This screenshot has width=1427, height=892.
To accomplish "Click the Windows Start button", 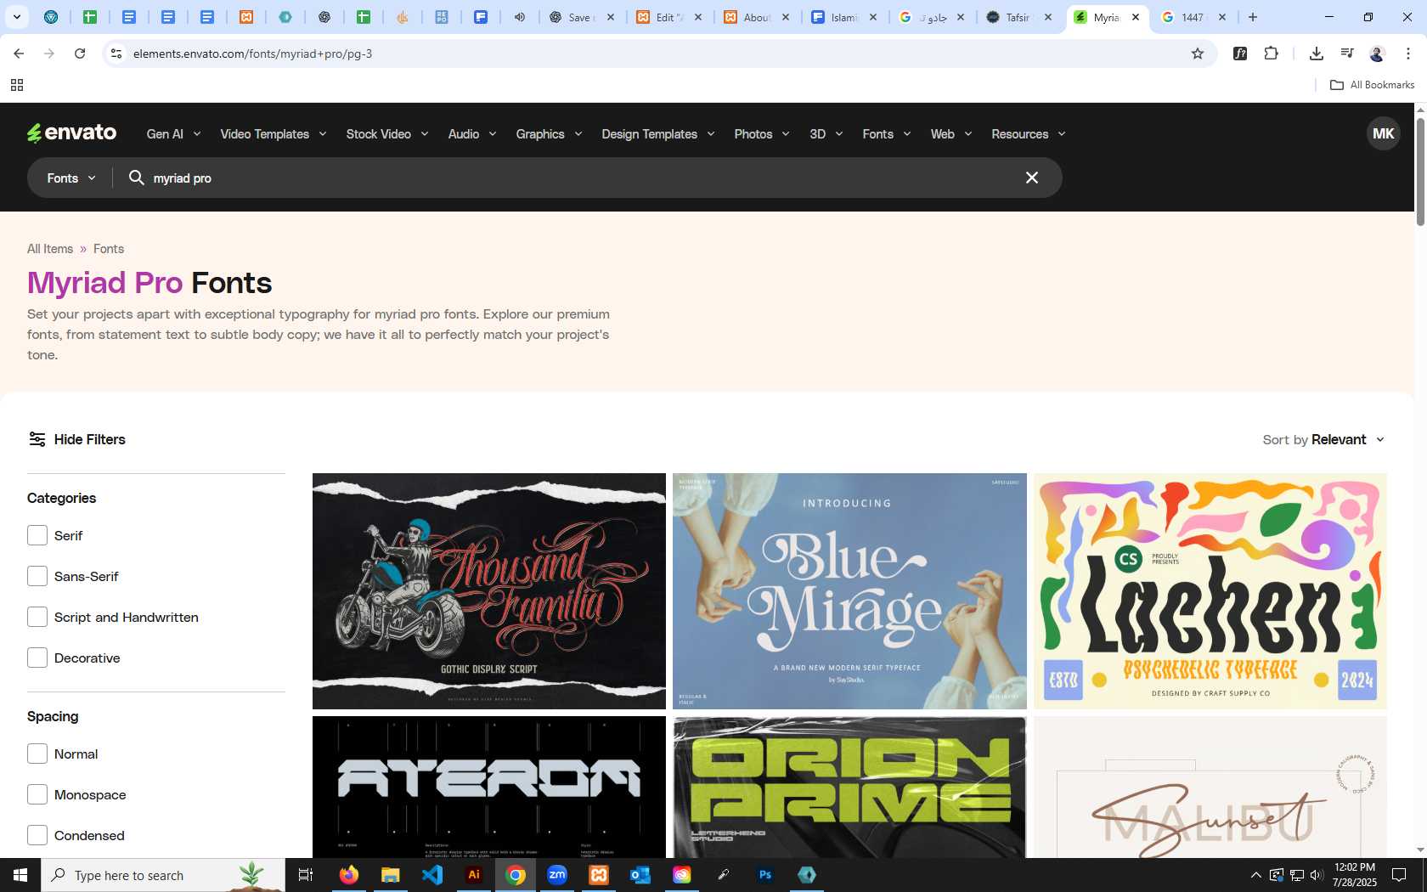I will (x=20, y=875).
